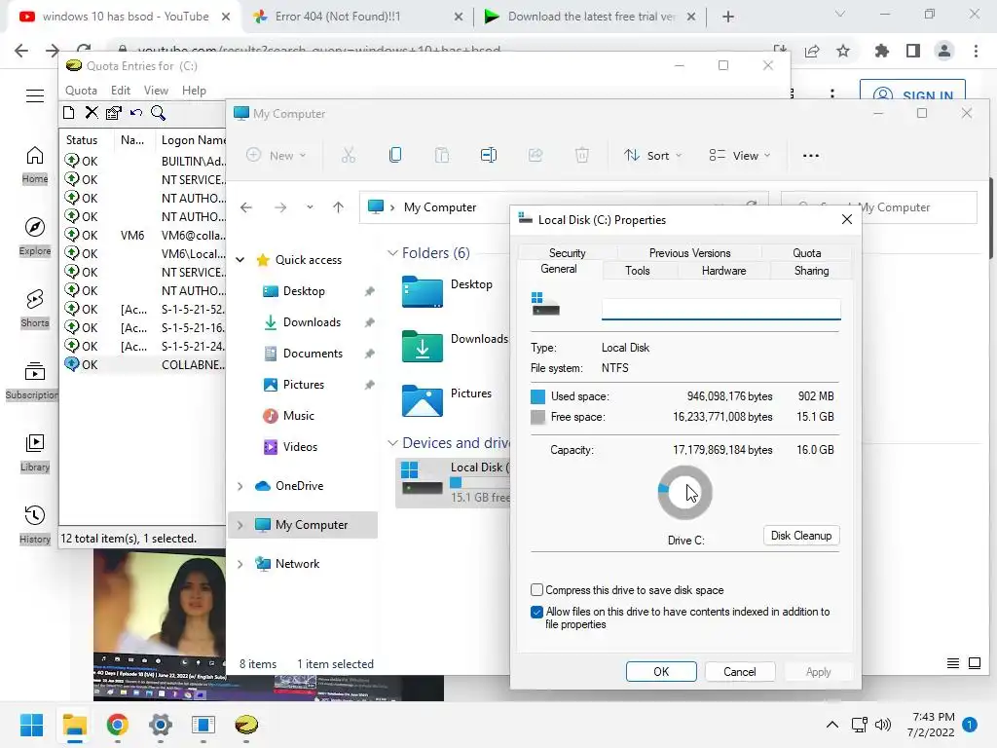Go to YouTube Home in sidebar
Image resolution: width=997 pixels, height=748 pixels.
pyautogui.click(x=35, y=165)
